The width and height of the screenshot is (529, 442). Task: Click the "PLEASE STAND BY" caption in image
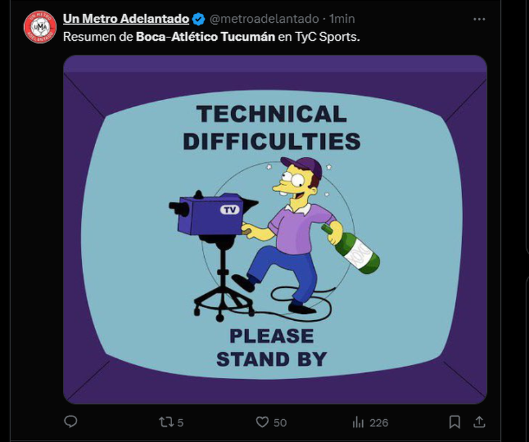(271, 347)
